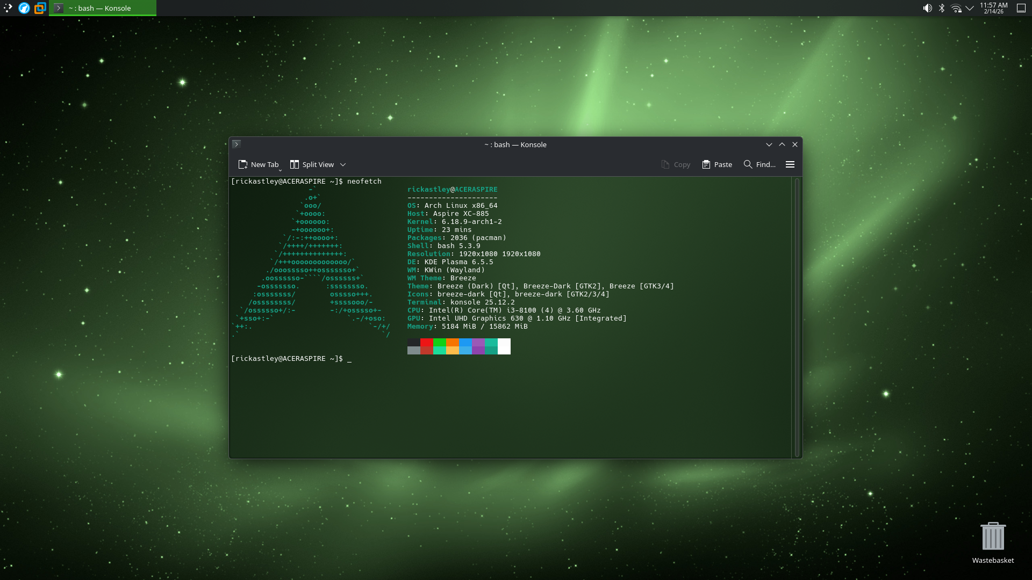This screenshot has height=580, width=1032.
Task: Open the Bluetooth tray applet
Action: coord(942,8)
